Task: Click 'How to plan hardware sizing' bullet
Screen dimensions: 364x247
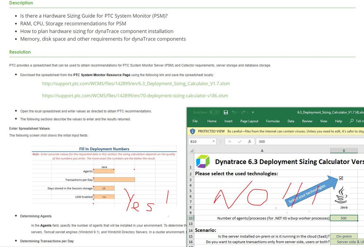Action: pyautogui.click(x=97, y=31)
